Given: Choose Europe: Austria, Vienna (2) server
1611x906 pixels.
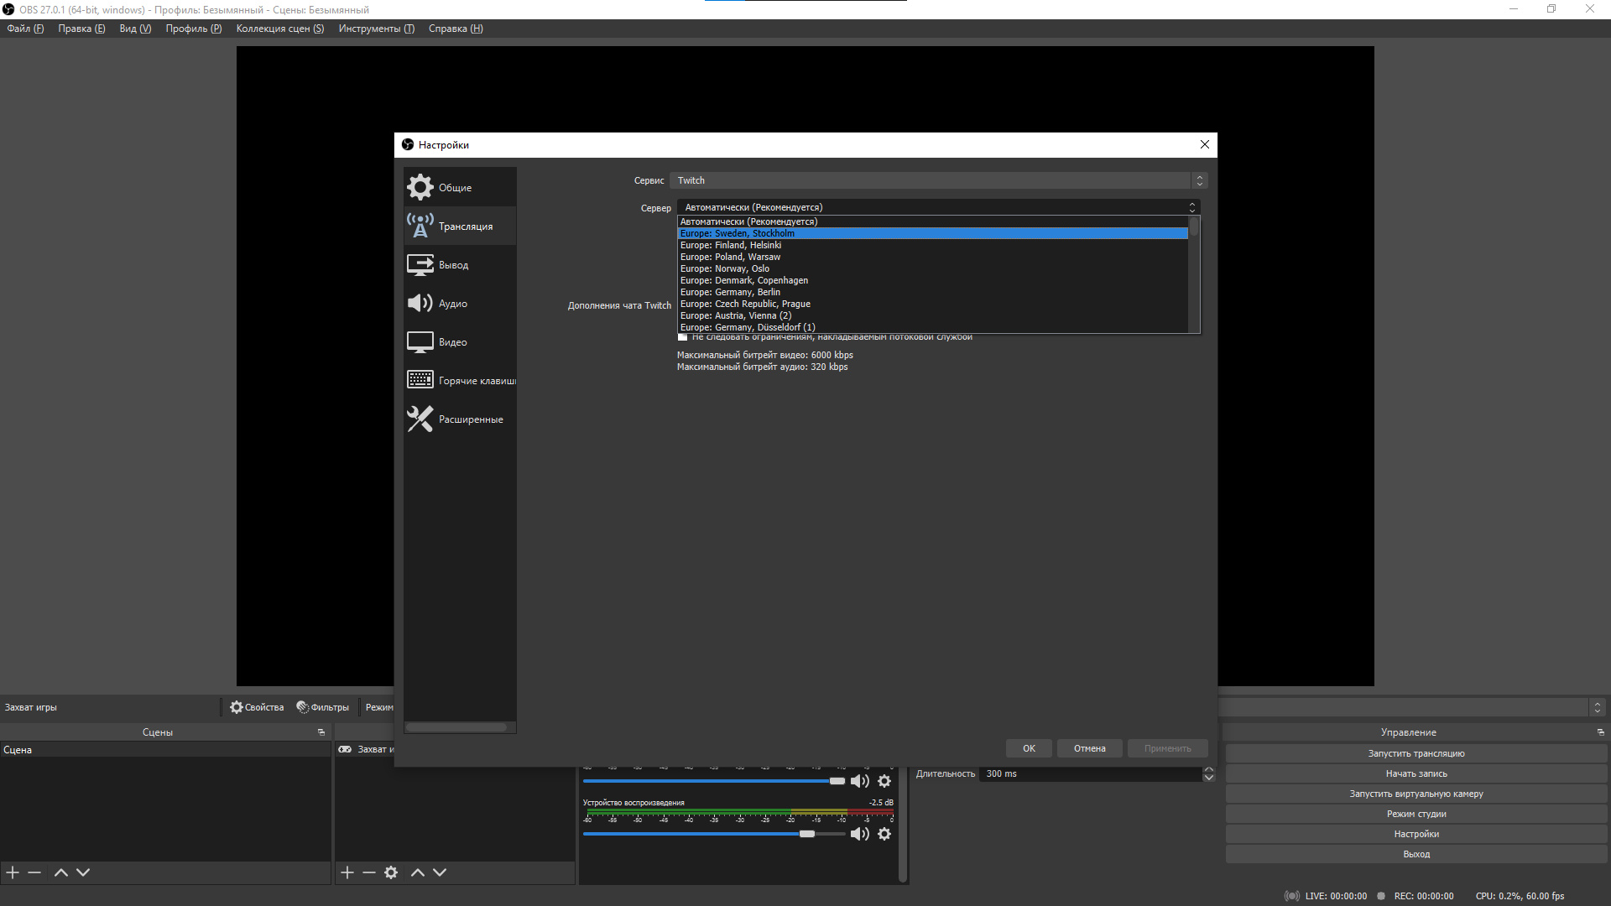Looking at the screenshot, I should (933, 315).
